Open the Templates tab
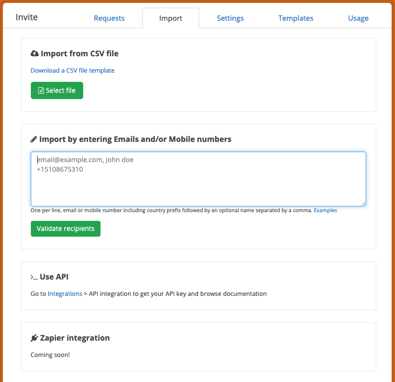Image resolution: width=395 pixels, height=382 pixels. pos(296,18)
